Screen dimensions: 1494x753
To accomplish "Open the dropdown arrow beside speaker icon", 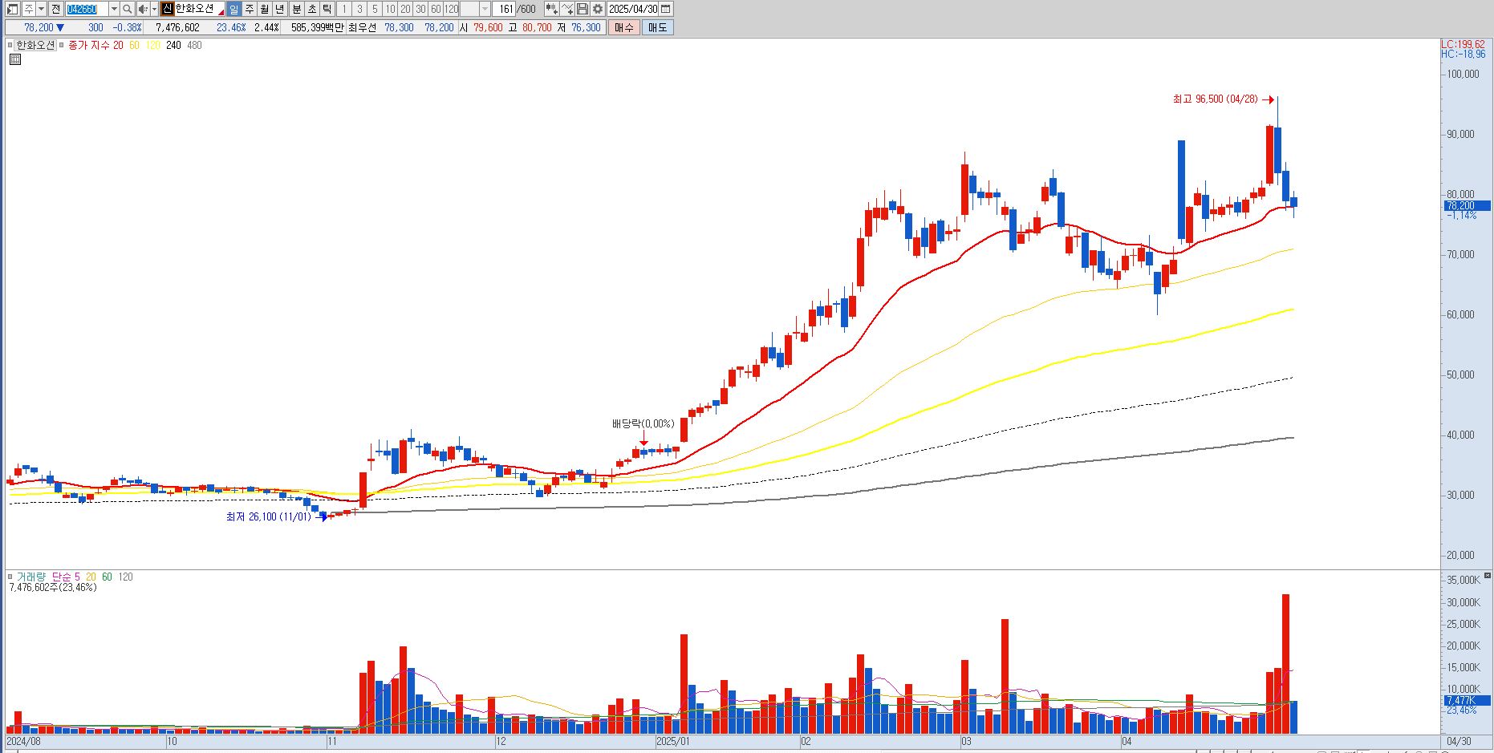I will [154, 9].
